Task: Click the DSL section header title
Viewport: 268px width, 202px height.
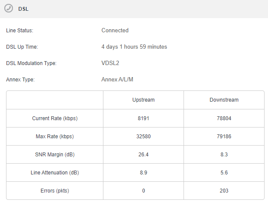Action: [23, 9]
